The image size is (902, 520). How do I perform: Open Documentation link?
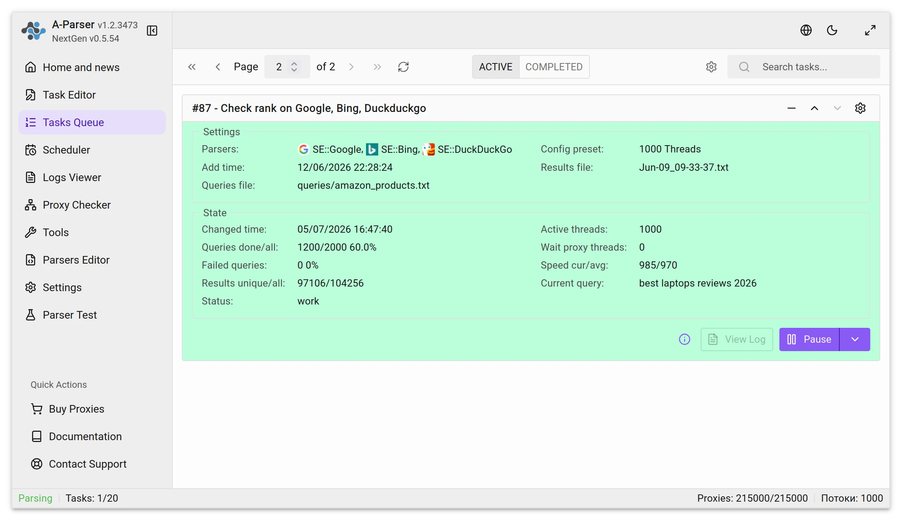coord(92,436)
